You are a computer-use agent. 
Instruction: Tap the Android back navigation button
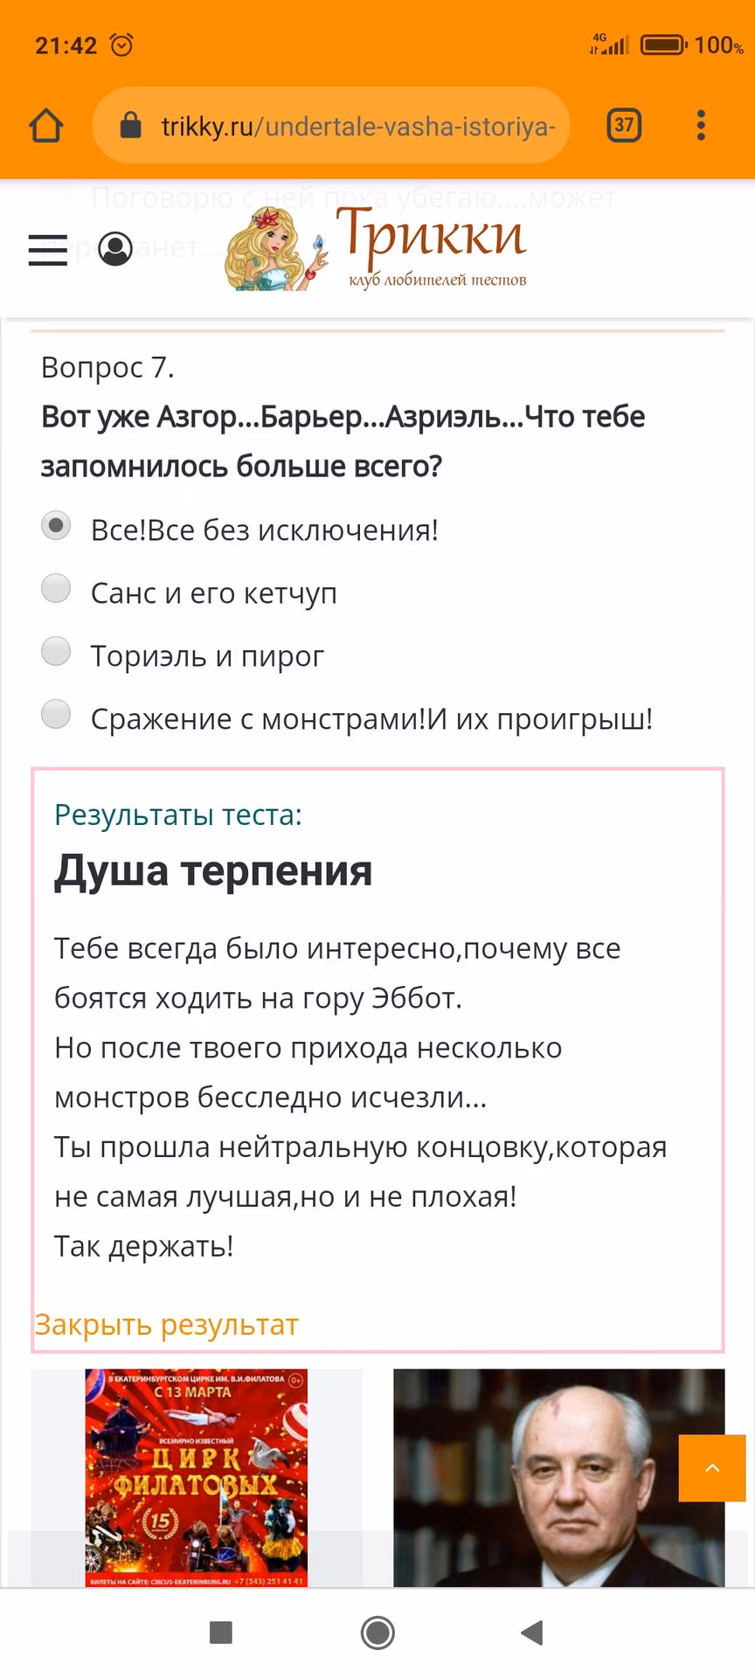(532, 1632)
